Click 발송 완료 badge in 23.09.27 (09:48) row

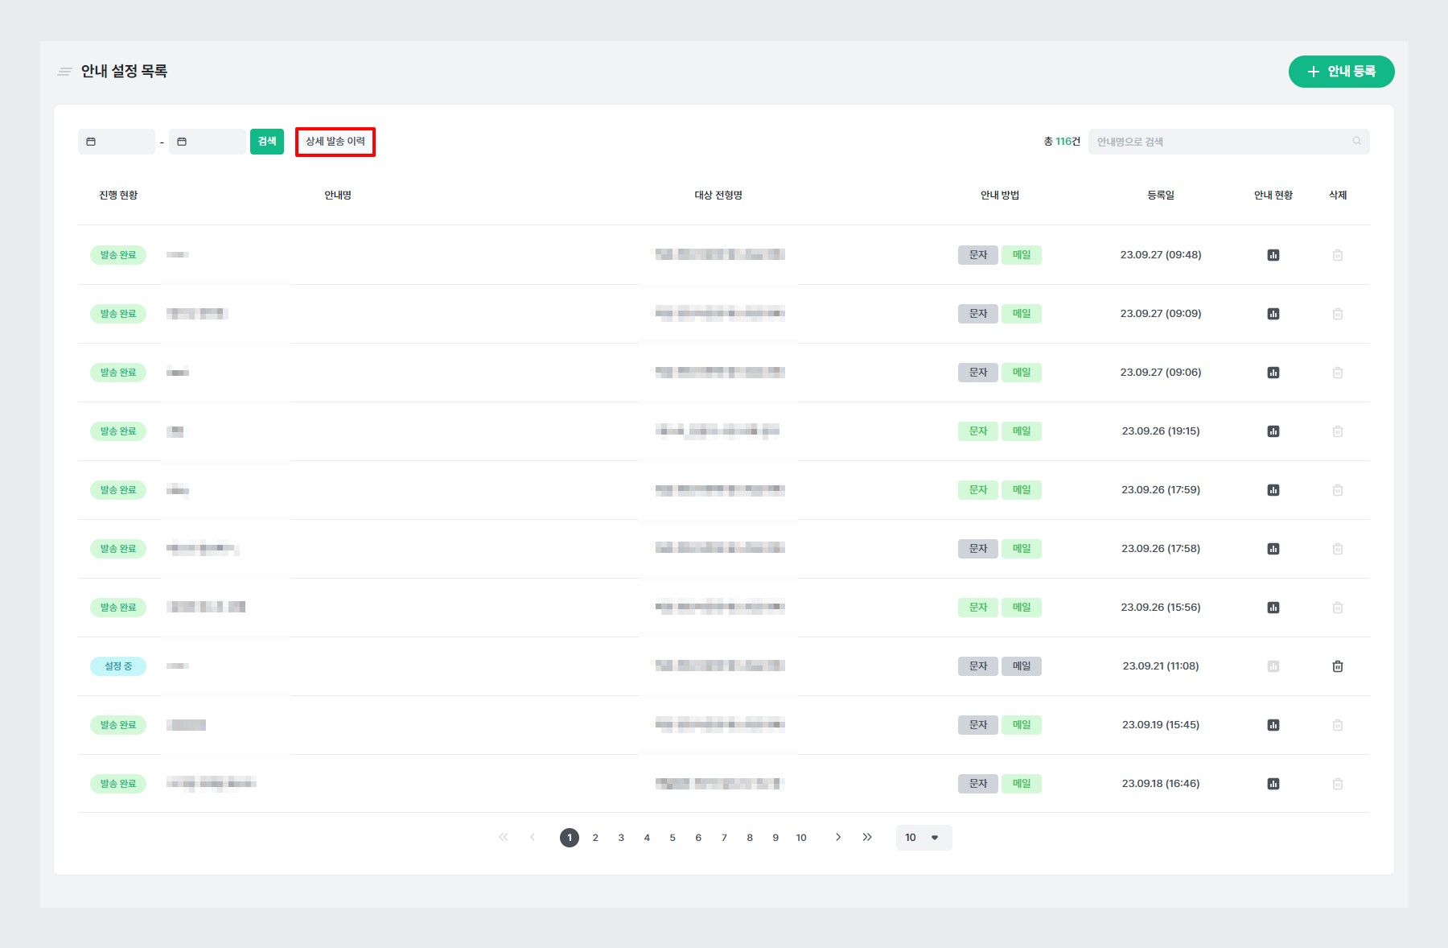coord(118,255)
